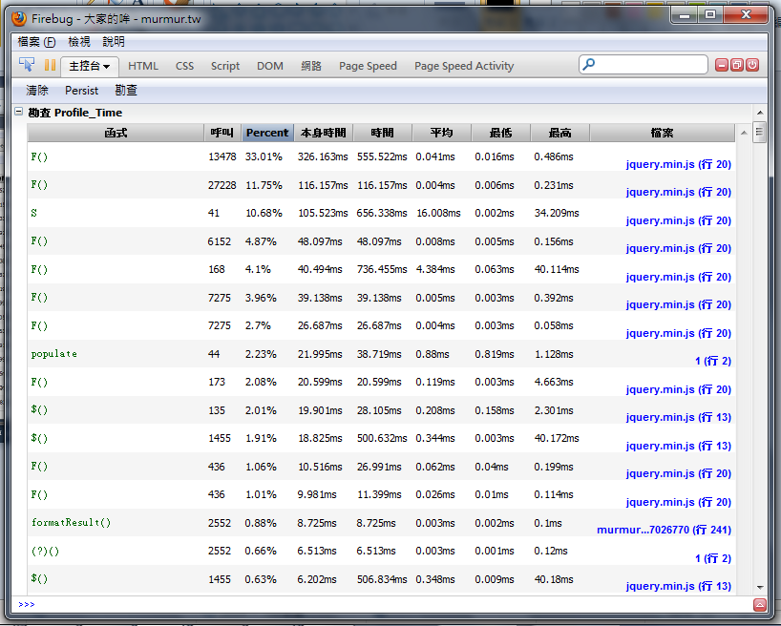The image size is (781, 626).
Task: Toggle the Persist button
Action: pyautogui.click(x=82, y=90)
